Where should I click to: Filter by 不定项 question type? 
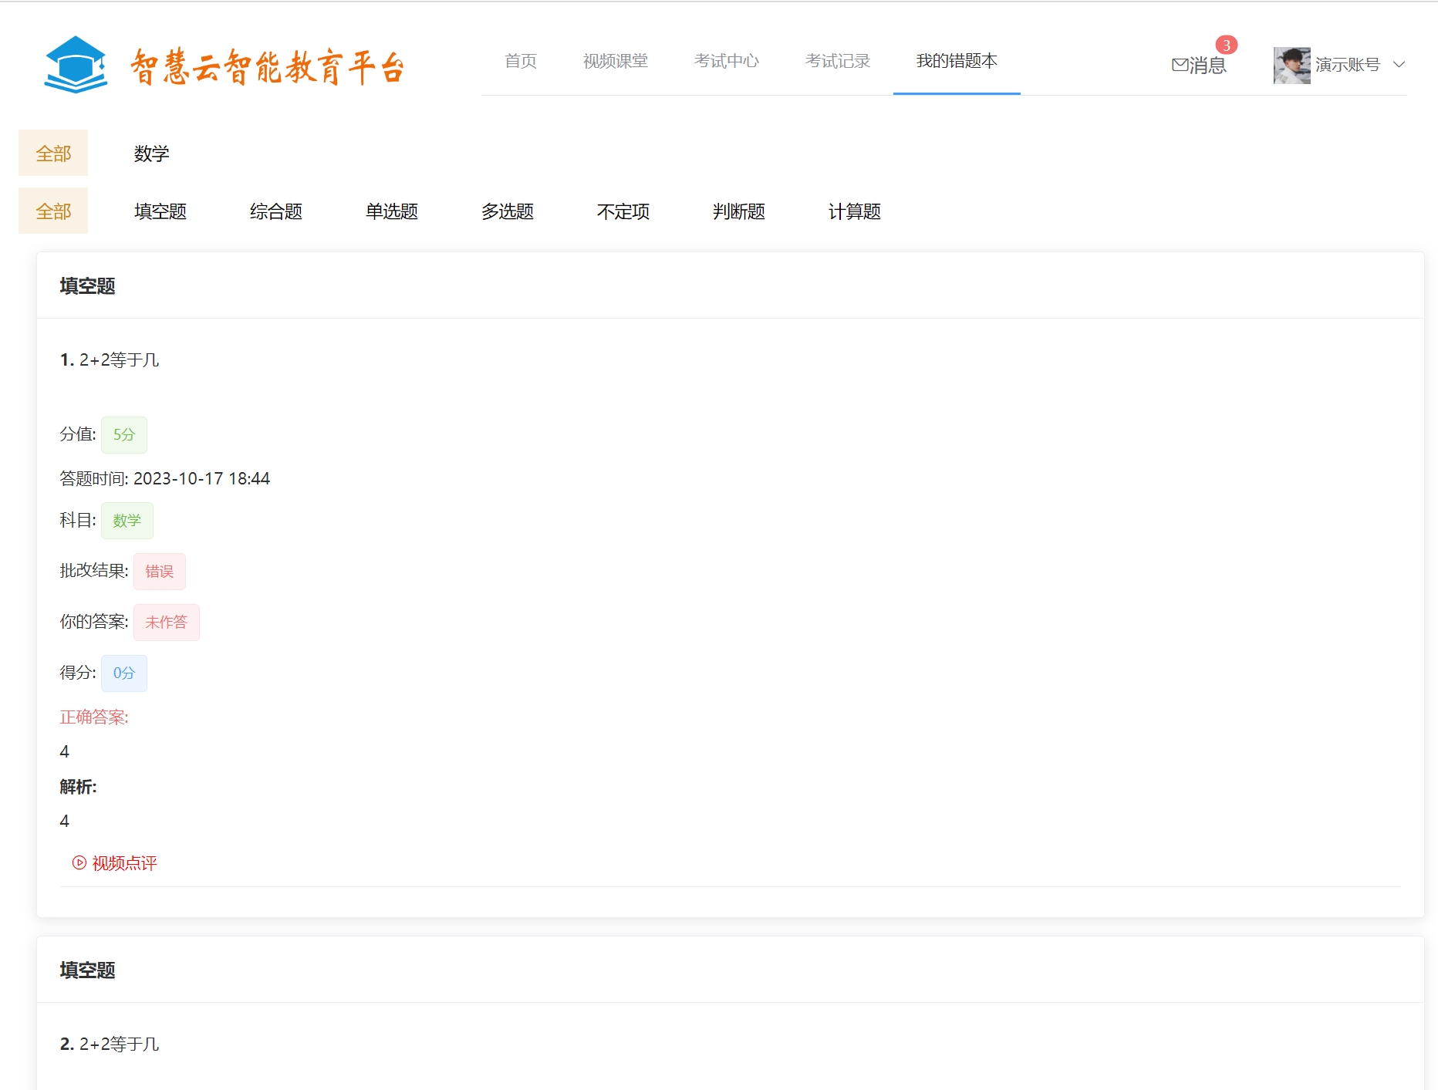pos(623,211)
